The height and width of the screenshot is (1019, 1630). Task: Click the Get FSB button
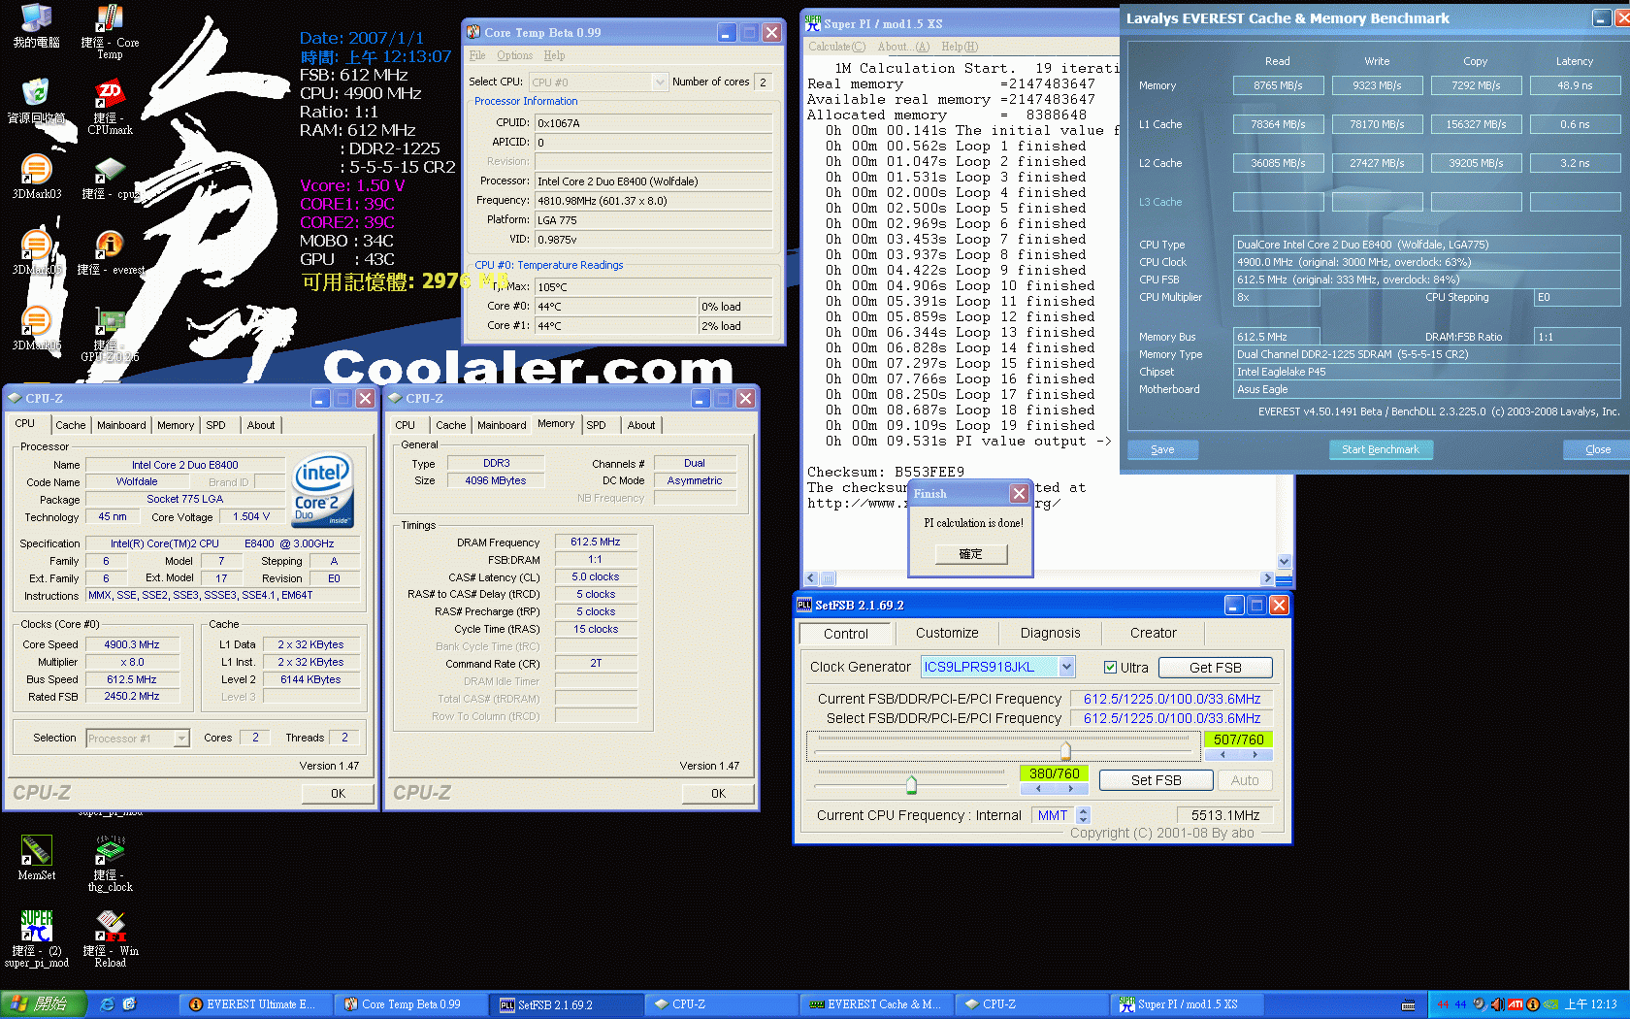[1215, 668]
